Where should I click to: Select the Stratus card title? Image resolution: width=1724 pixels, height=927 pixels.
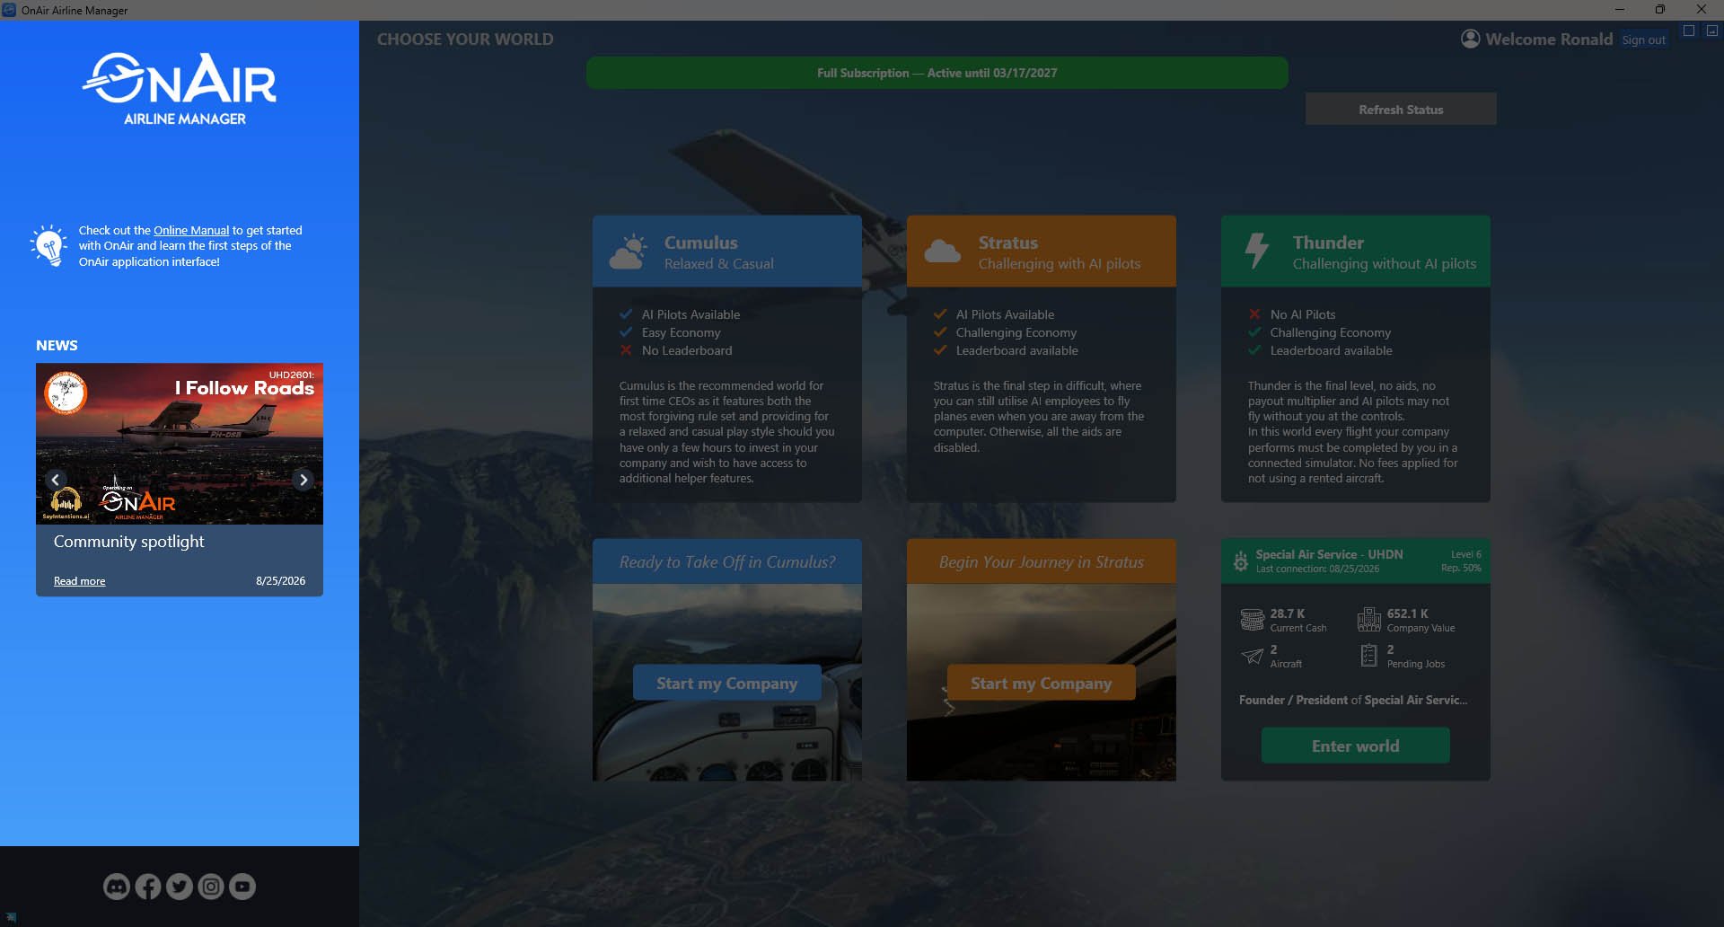click(1008, 243)
